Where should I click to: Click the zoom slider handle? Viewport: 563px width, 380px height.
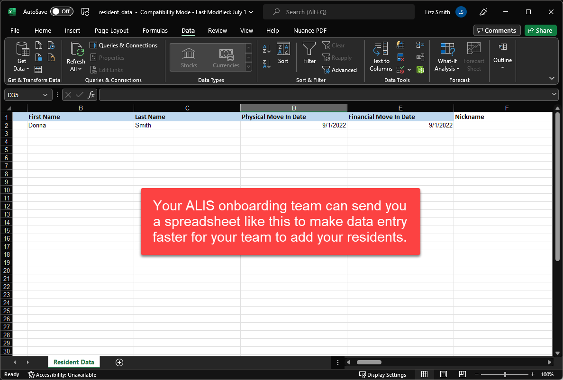505,374
